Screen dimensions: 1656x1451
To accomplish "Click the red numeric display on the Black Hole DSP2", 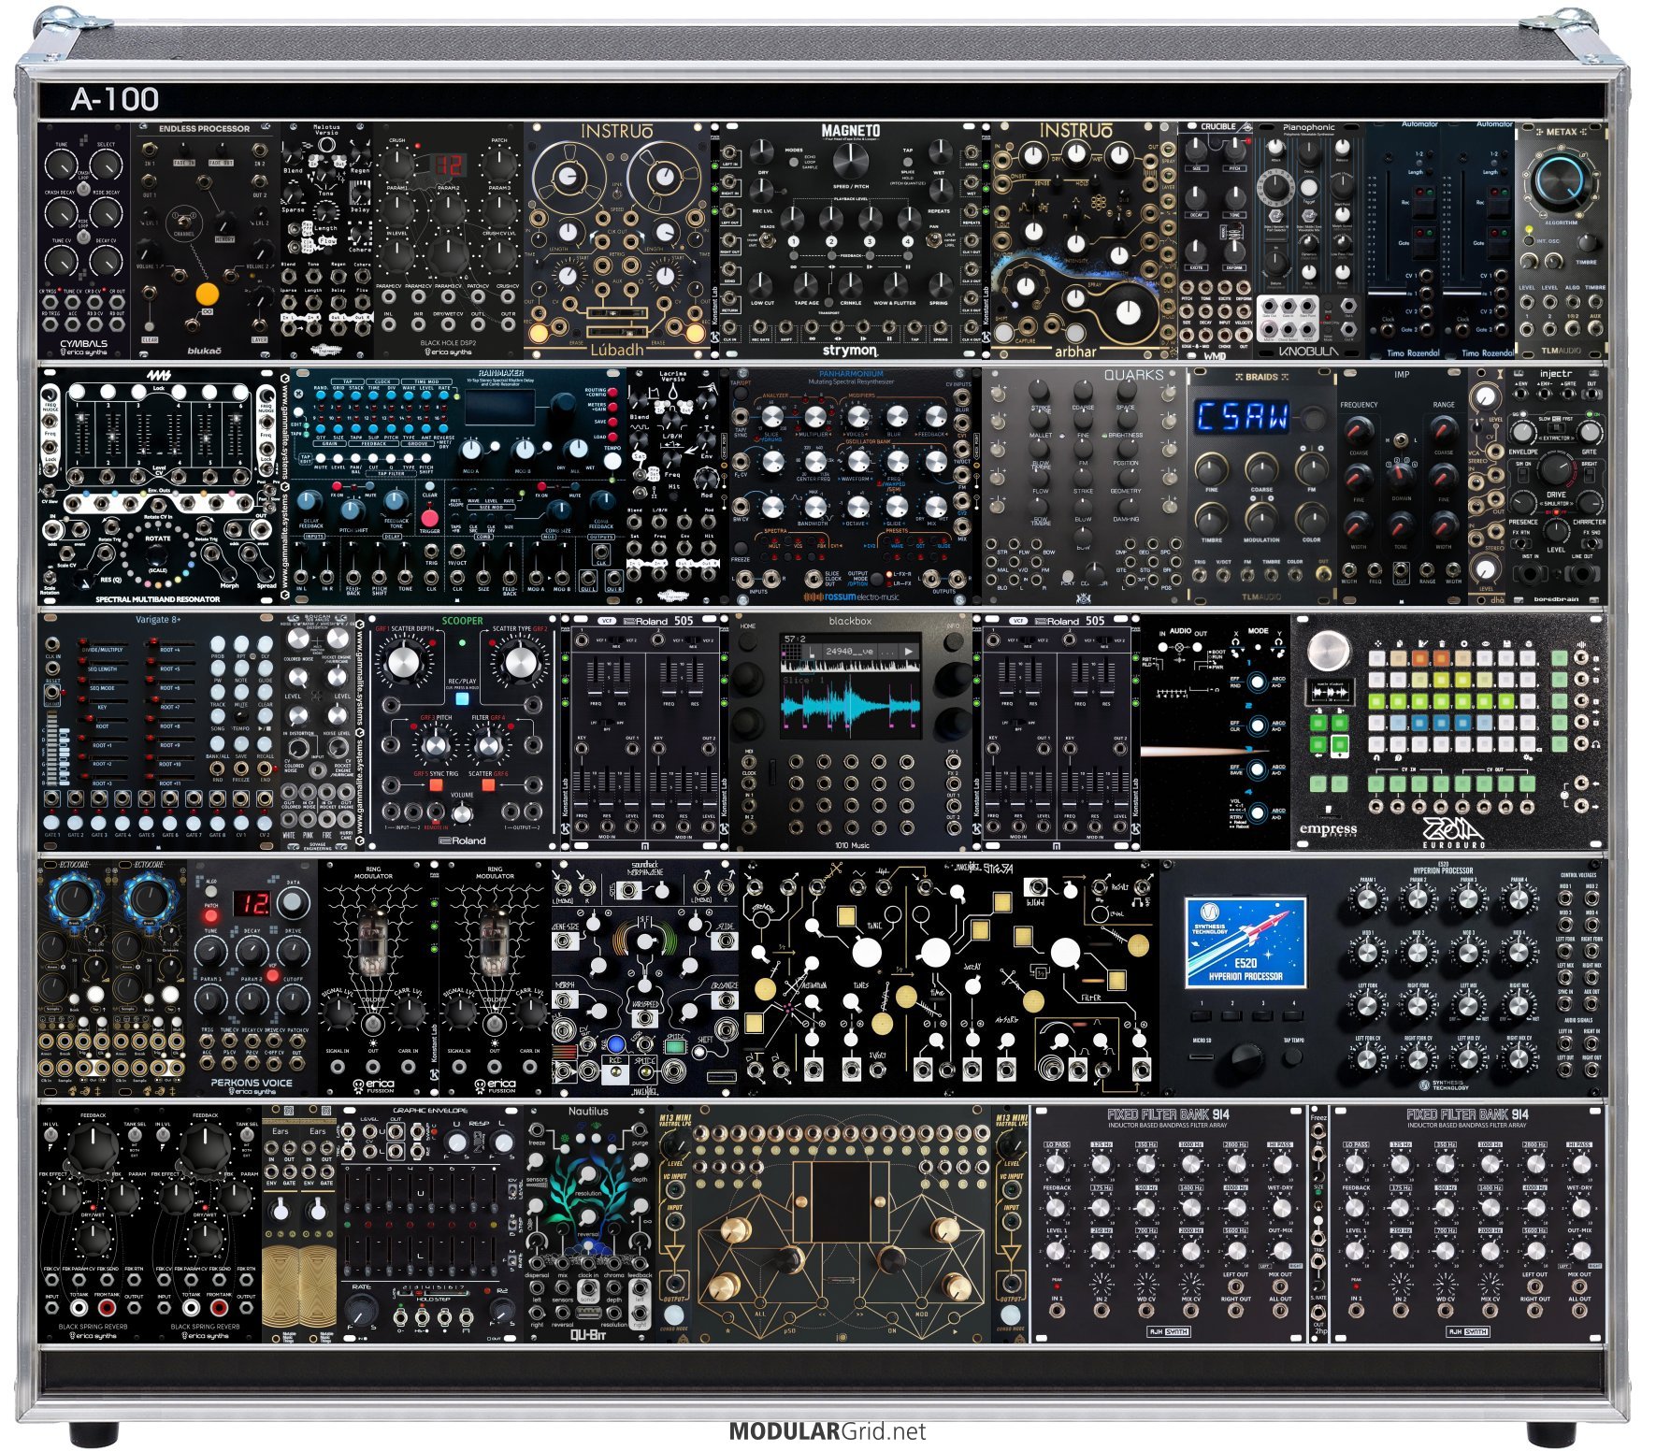I will coord(448,165).
